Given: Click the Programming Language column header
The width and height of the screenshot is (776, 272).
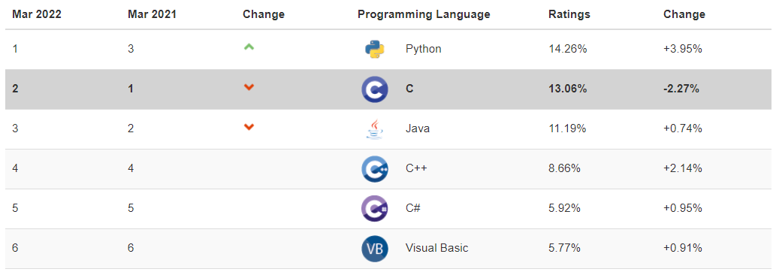Looking at the screenshot, I should tap(424, 14).
